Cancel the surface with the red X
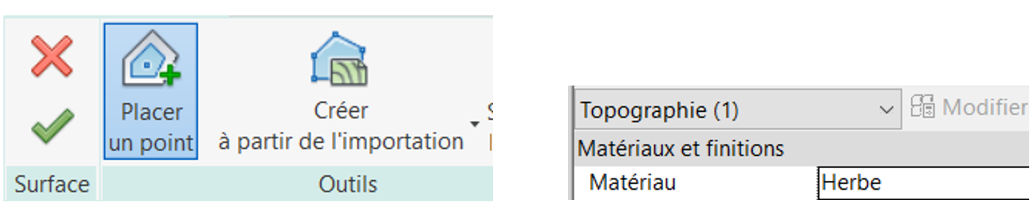This screenshot has height=215, width=1031. point(52,56)
